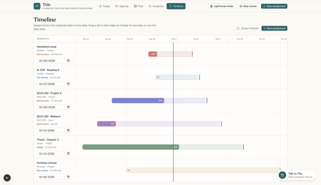Click the SI 206 · Reading 5 title
The height and width of the screenshot is (185, 321).
48,70
